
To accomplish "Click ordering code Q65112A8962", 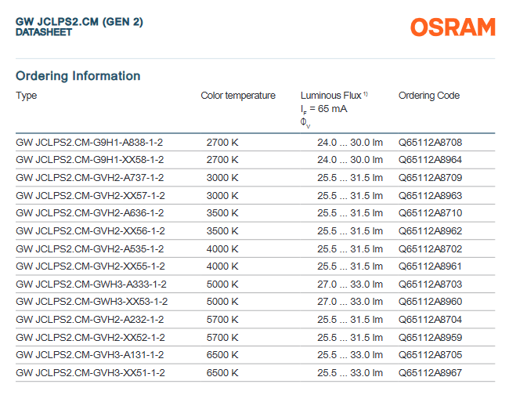I will tap(430, 231).
